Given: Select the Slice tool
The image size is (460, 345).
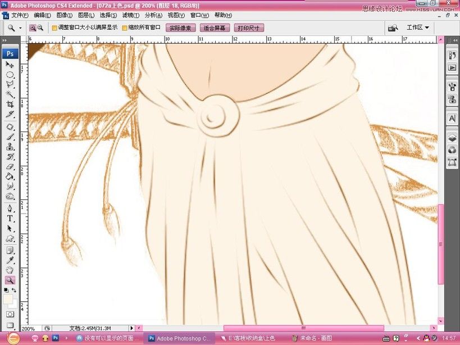Looking at the screenshot, I should pyautogui.click(x=10, y=114).
